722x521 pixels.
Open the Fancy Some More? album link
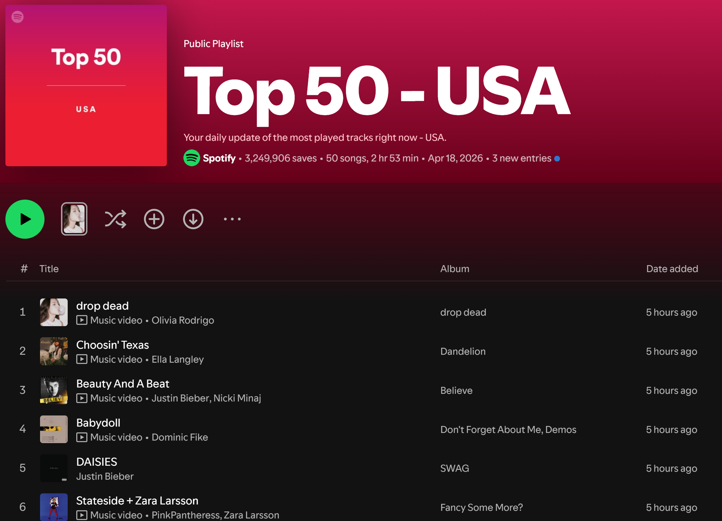click(x=482, y=508)
